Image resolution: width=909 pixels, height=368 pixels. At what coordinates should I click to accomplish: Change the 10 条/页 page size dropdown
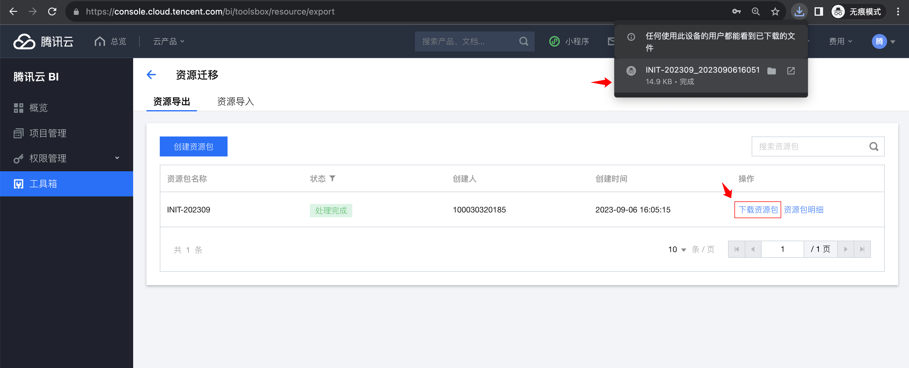click(677, 249)
